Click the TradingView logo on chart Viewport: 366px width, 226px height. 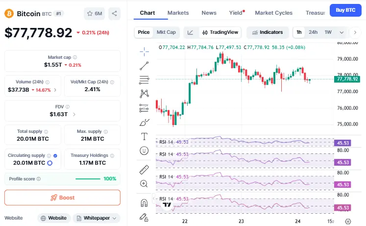pos(167,205)
